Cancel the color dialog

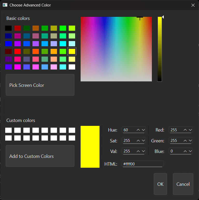pyautogui.click(x=183, y=184)
